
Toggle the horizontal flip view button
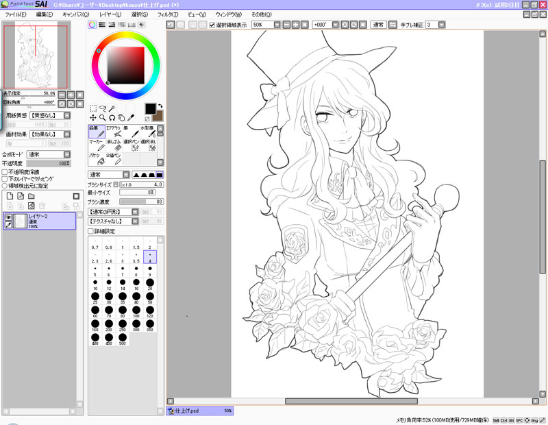click(393, 25)
